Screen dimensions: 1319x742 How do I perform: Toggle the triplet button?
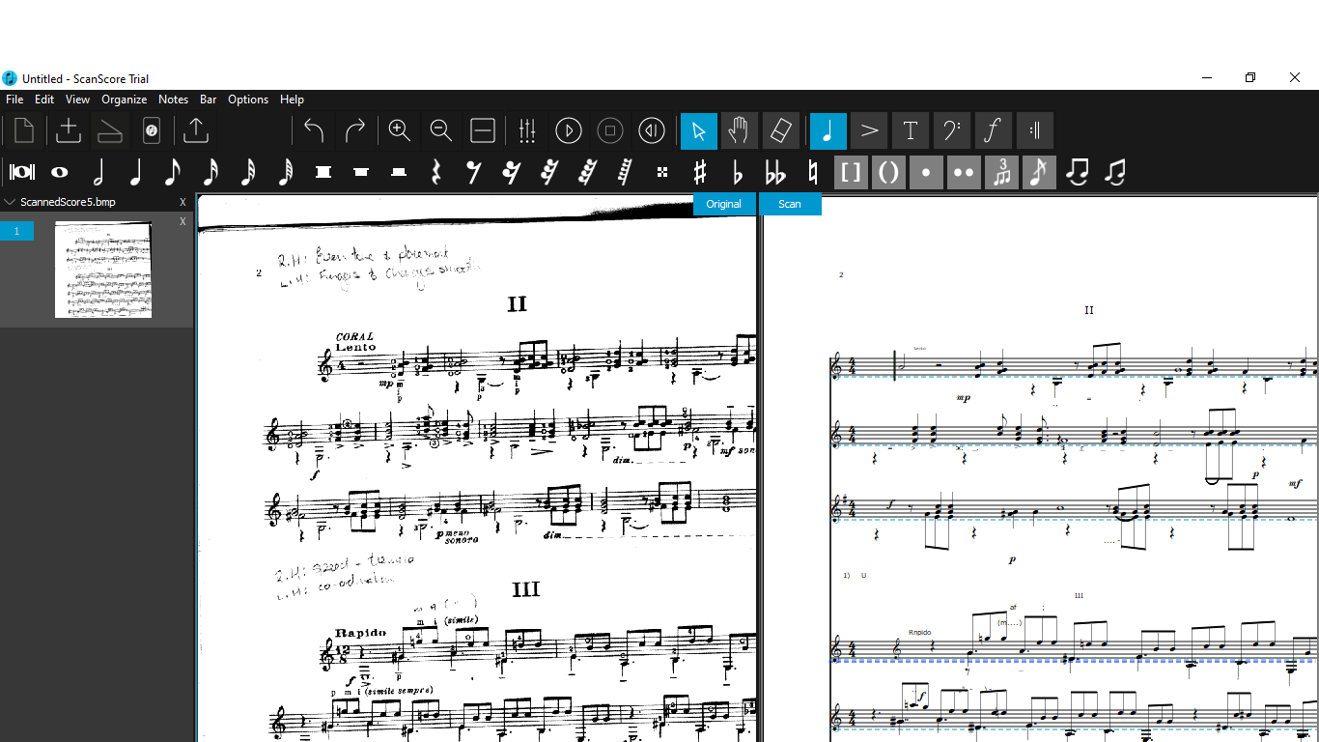(x=1001, y=172)
